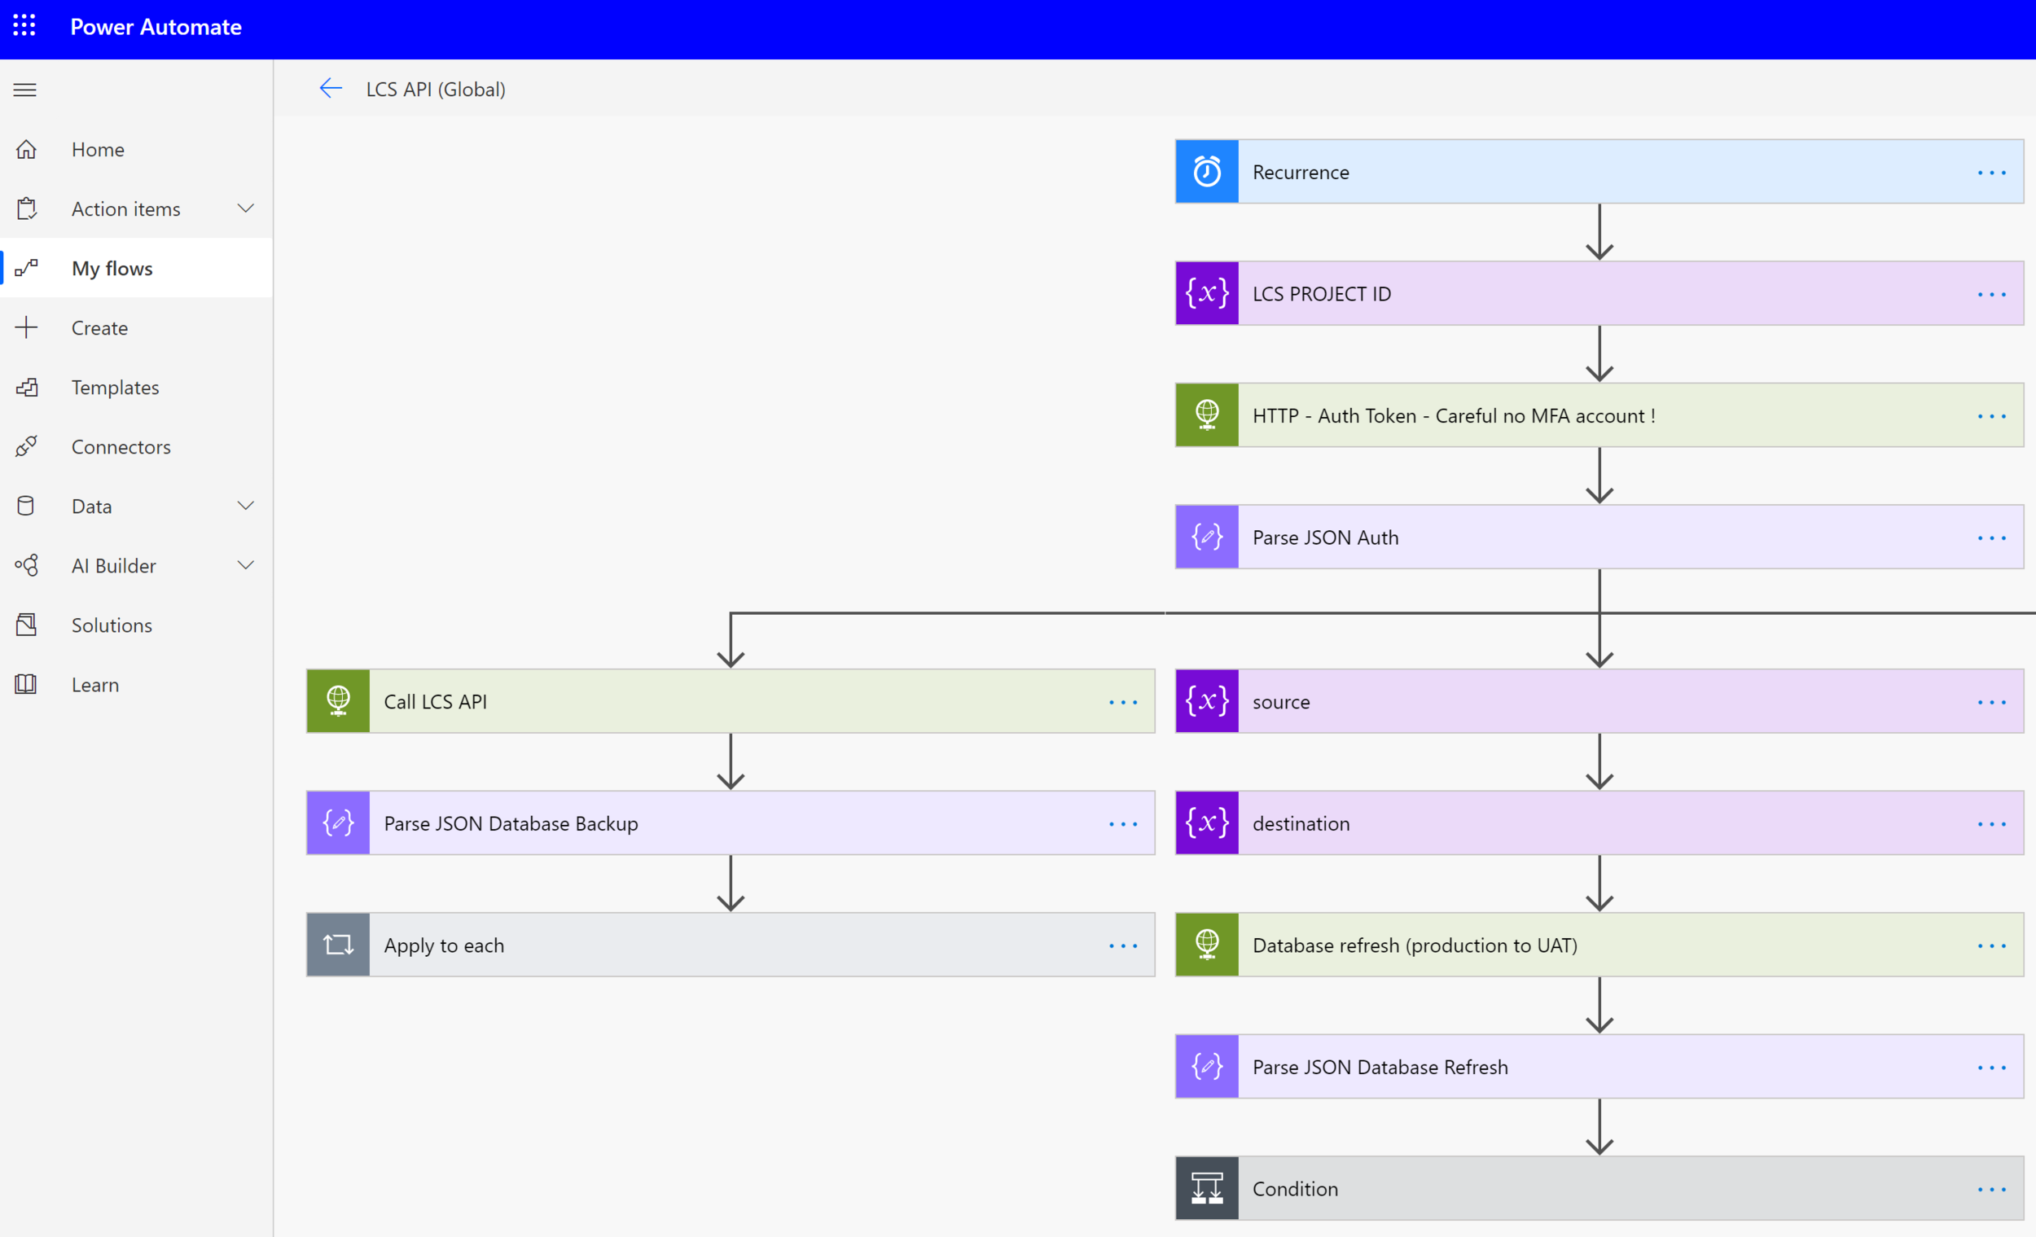Click the Condition action icon
2036x1237 pixels.
1206,1188
